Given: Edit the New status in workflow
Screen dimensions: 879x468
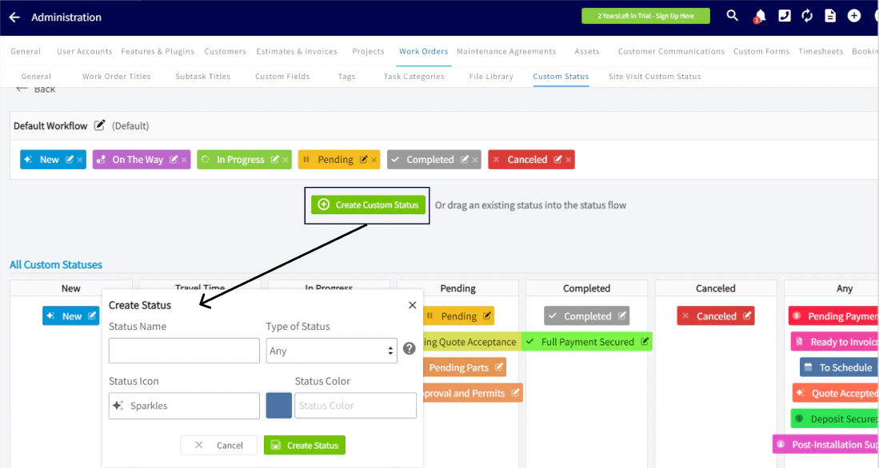Looking at the screenshot, I should coord(70,160).
